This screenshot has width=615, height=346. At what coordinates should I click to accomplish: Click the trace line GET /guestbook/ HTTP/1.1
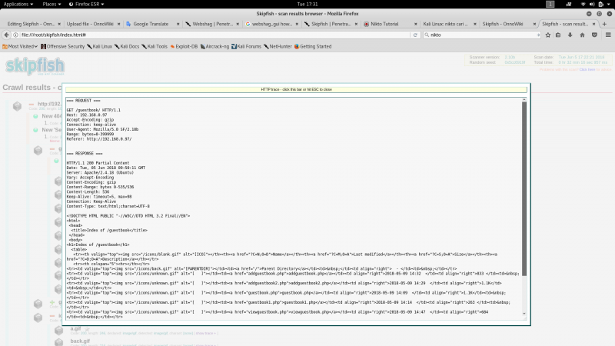(x=93, y=110)
